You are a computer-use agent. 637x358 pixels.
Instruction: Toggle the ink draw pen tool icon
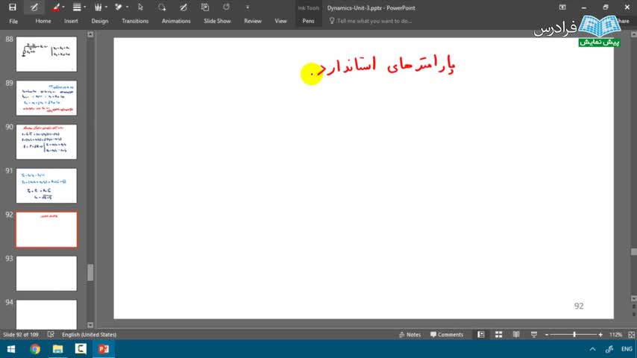34,7
